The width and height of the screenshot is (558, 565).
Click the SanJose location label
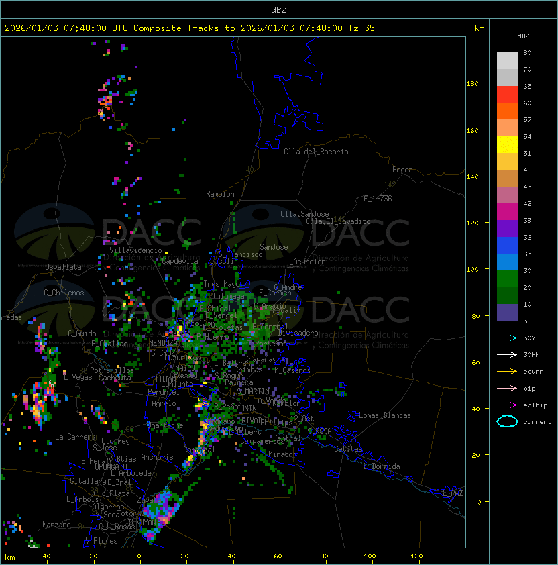pos(274,247)
